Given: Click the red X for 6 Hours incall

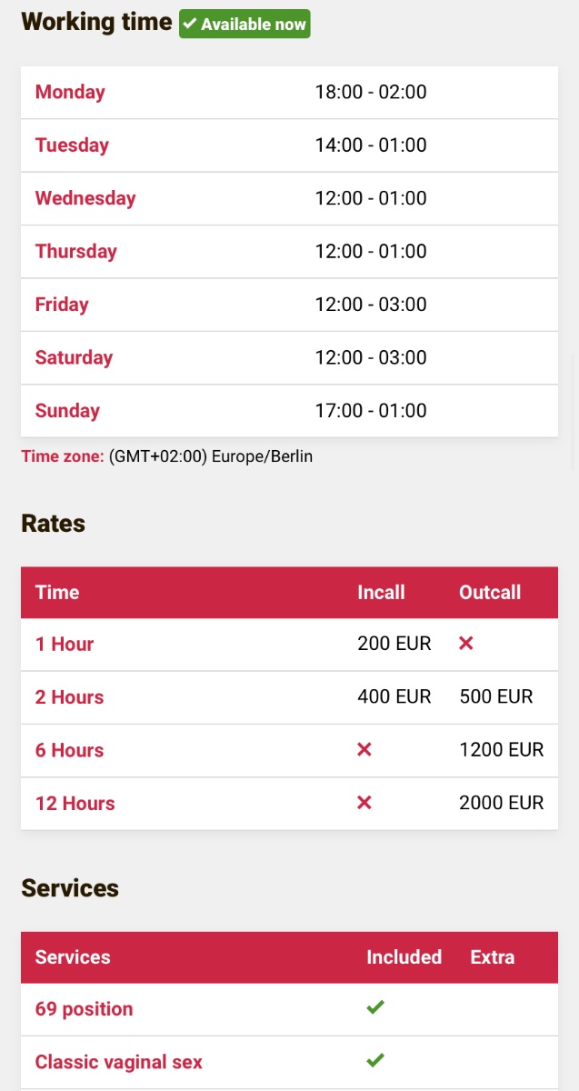Looking at the screenshot, I should 364,749.
